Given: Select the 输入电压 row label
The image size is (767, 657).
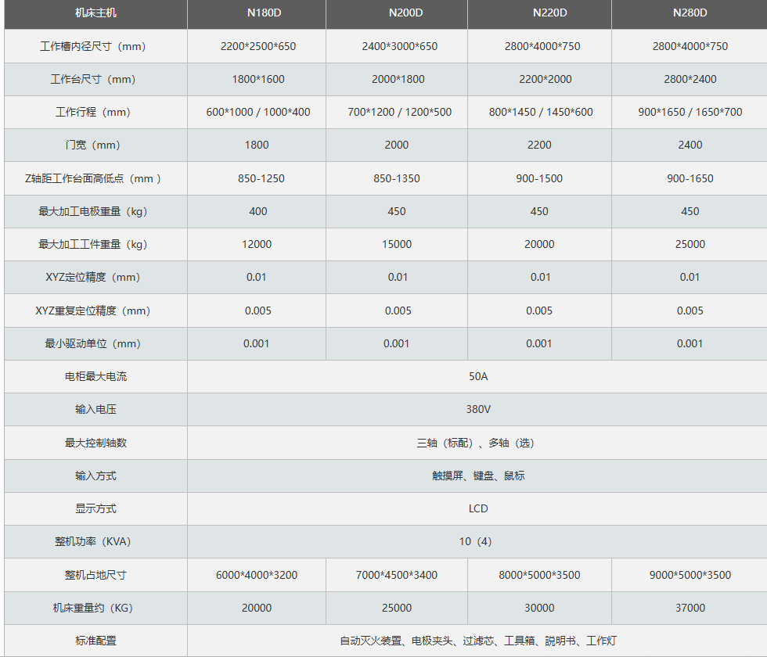Looking at the screenshot, I should click(95, 409).
